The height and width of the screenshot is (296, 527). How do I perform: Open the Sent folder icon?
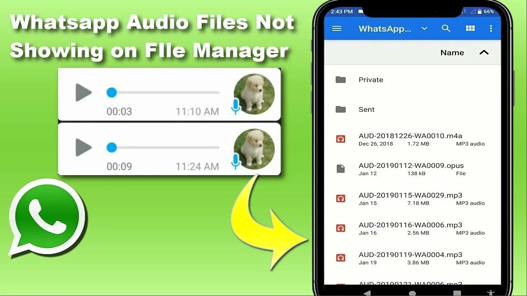coord(340,109)
